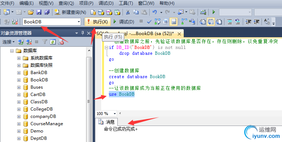This screenshot has height=142, width=282.
Task: Open the 编辑(E) menu
Action: [x=26, y=3]
